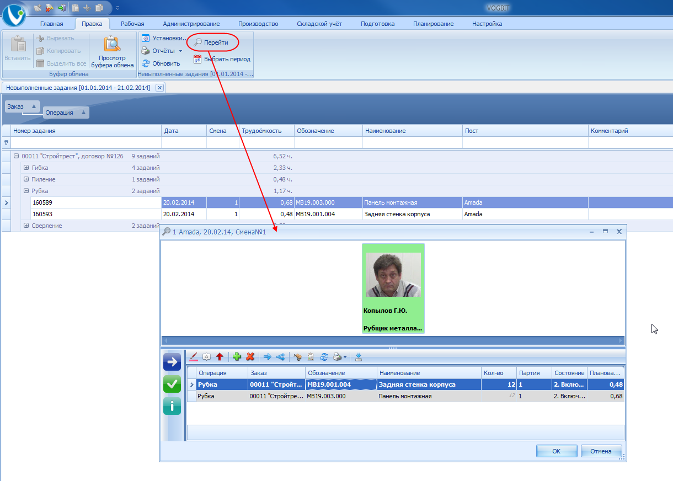The width and height of the screenshot is (673, 481).
Task: Switch to the Планирование ribbon tab
Action: [433, 24]
